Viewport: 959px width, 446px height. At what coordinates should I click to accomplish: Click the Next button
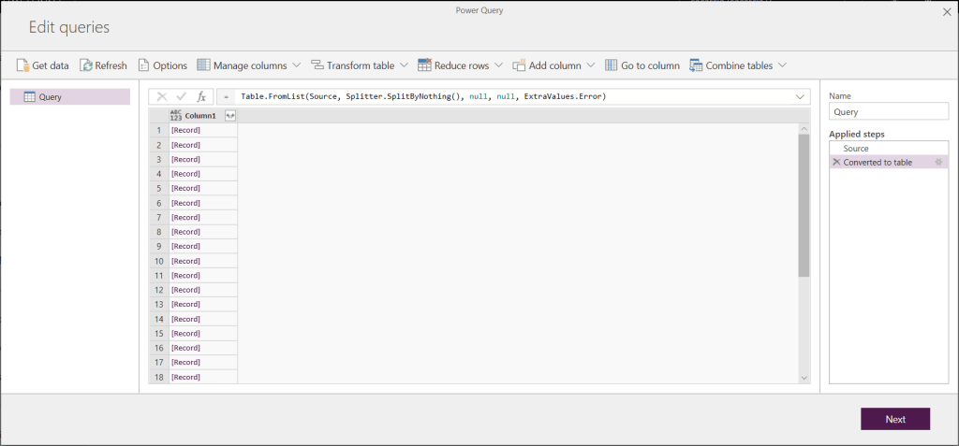[894, 419]
